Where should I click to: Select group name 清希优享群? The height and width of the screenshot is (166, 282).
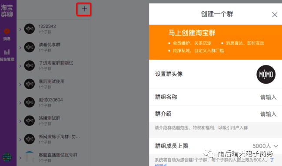[x=50, y=45]
